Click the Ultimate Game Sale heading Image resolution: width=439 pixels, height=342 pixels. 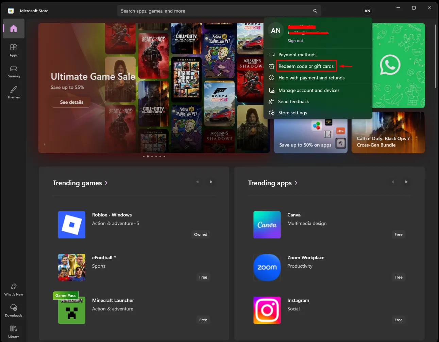93,77
